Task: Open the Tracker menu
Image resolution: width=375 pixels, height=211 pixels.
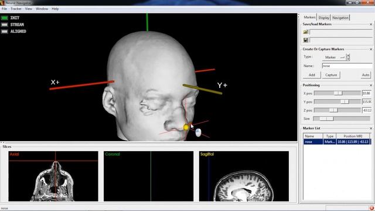Action: pyautogui.click(x=16, y=9)
